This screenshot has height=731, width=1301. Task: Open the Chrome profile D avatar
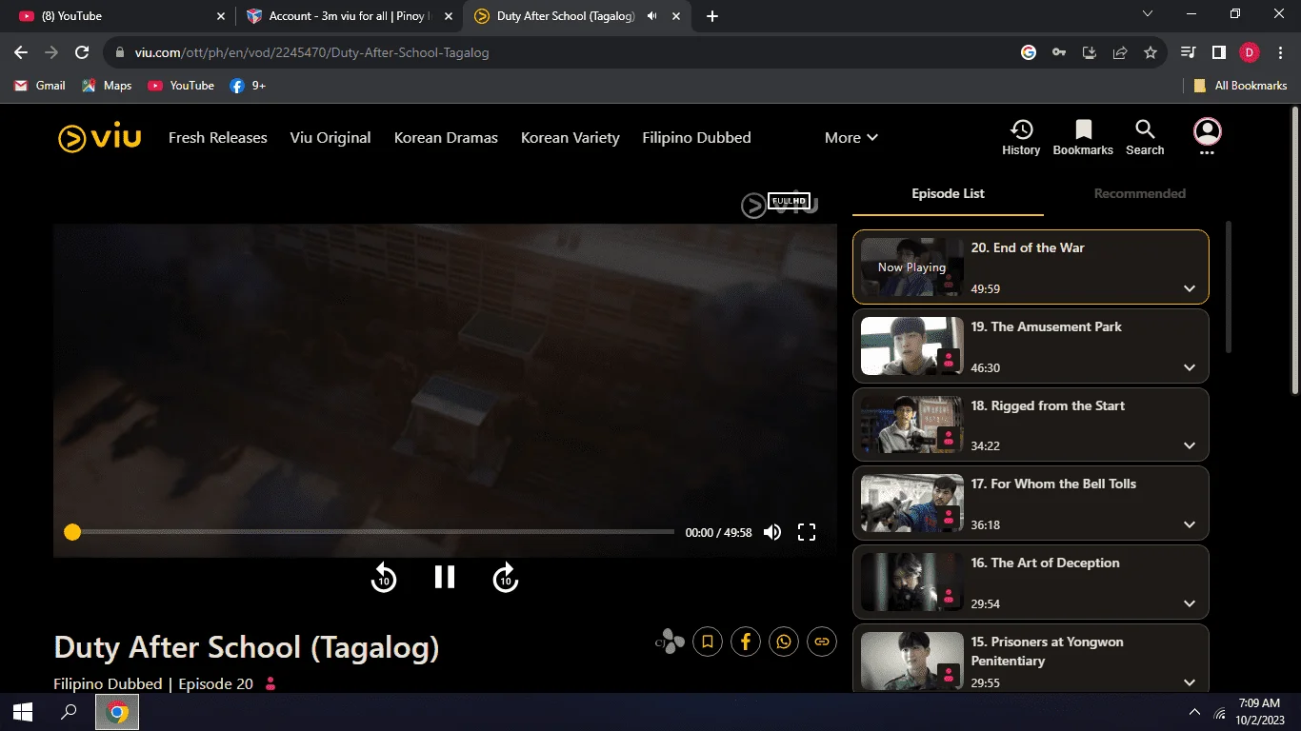[1250, 52]
